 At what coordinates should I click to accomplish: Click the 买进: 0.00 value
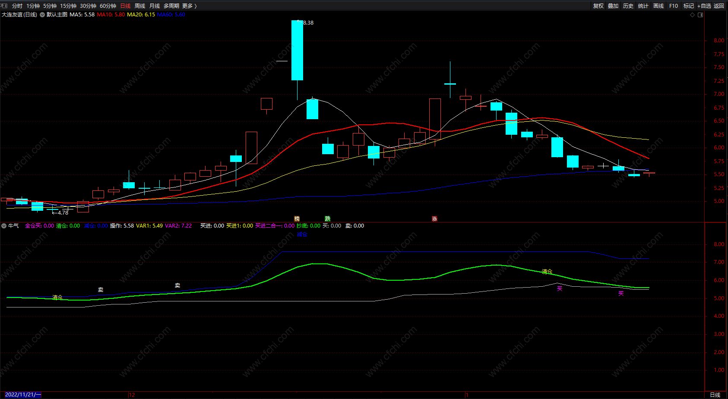point(212,226)
